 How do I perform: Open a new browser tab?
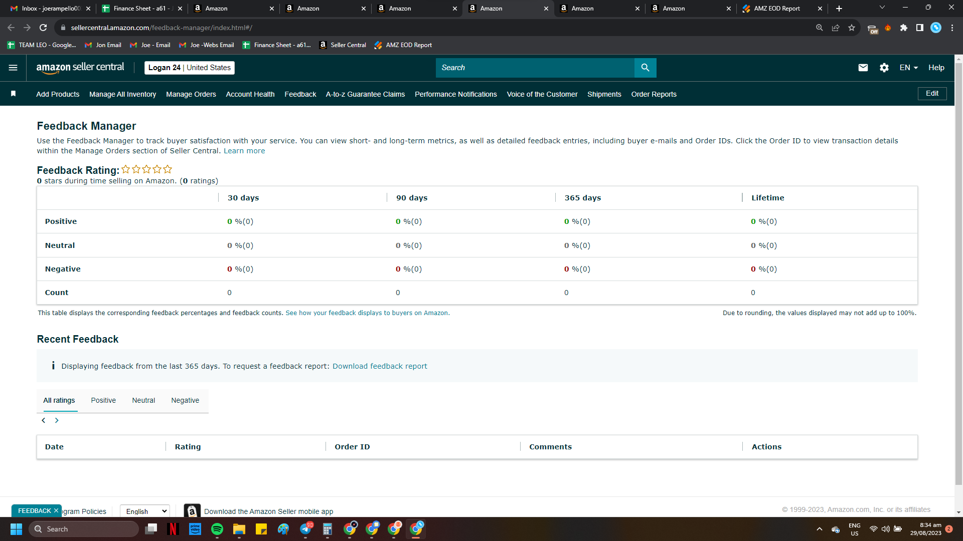click(839, 9)
